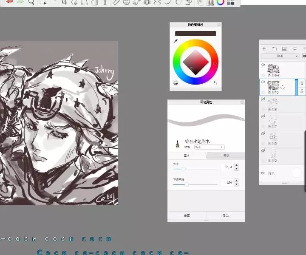This screenshot has width=306, height=255.
Task: Click the brush opacity value field
Action: point(227,182)
